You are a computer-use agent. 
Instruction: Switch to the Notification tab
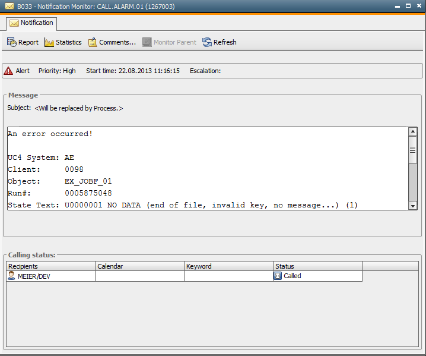click(x=31, y=23)
